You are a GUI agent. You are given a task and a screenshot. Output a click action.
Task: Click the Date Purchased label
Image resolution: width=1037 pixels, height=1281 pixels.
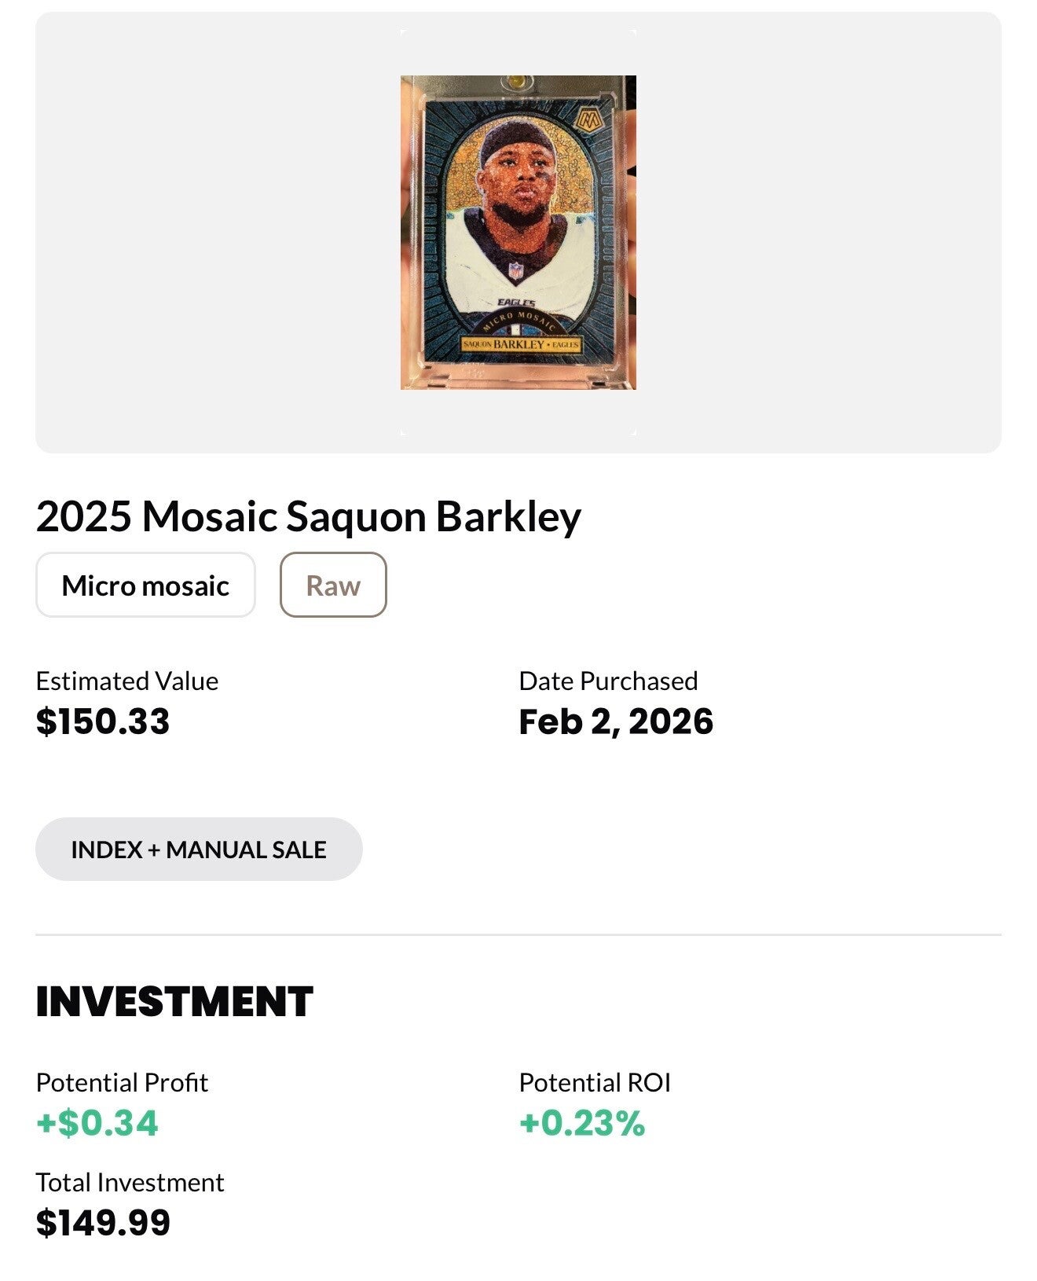click(608, 681)
